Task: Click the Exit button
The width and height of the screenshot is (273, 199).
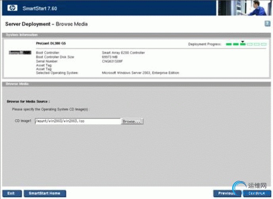Action: pyautogui.click(x=12, y=193)
